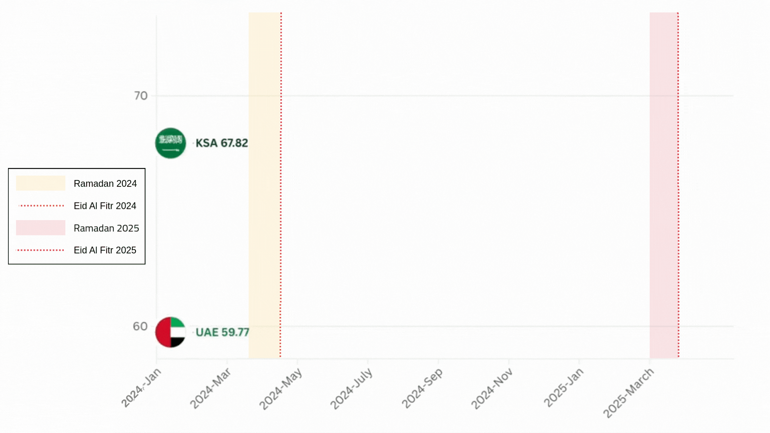Viewport: 770px width, 433px height.
Task: Click the 2025-March x-axis label
Action: click(x=628, y=393)
